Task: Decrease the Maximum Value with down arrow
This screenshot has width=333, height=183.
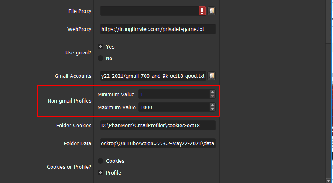Action: point(212,109)
